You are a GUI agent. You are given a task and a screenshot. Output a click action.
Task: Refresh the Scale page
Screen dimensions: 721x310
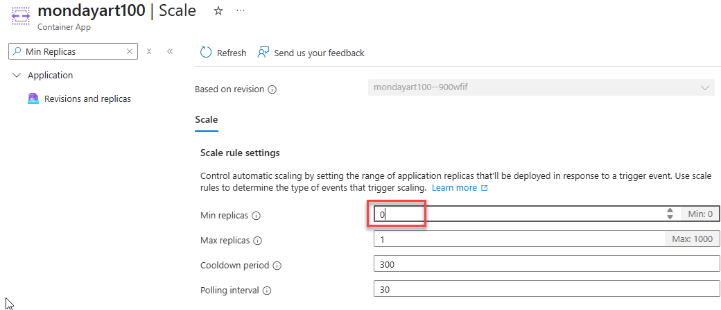point(223,53)
